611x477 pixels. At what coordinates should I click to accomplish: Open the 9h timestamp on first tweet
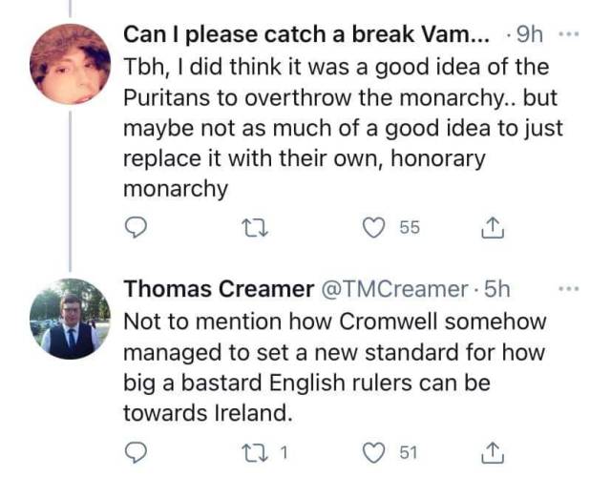pos(531,36)
